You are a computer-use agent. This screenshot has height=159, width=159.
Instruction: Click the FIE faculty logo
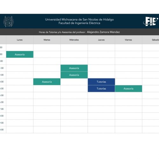pos(151,21)
